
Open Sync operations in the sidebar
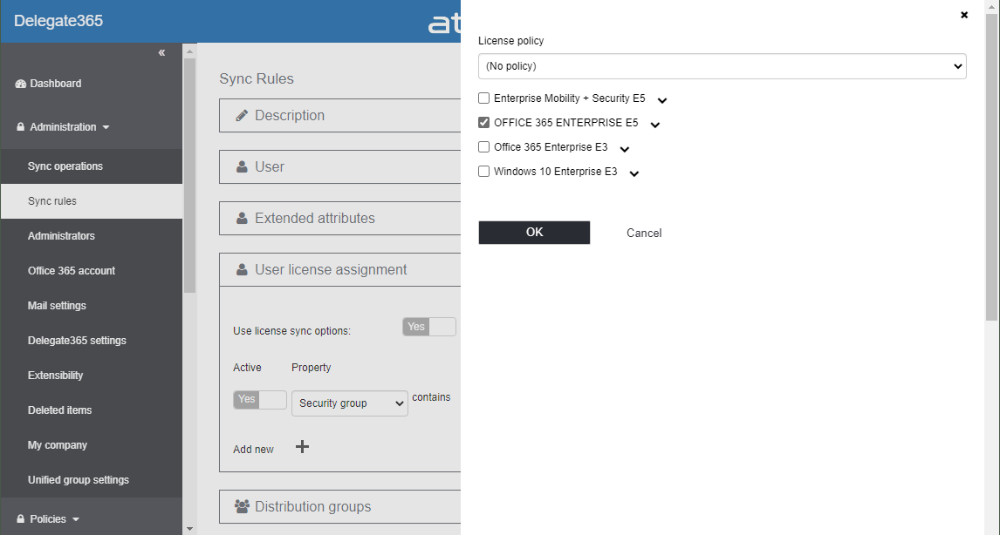pos(65,166)
